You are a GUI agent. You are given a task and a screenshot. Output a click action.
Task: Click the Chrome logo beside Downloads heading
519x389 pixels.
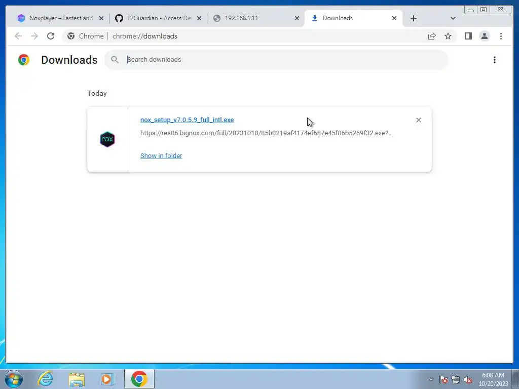(24, 60)
